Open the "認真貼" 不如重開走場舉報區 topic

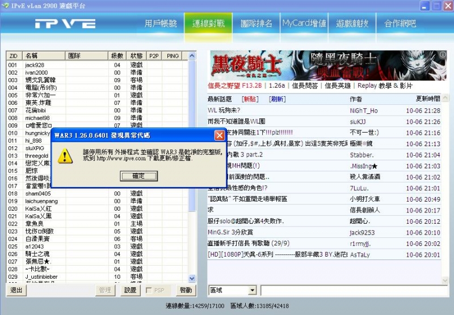247,199
